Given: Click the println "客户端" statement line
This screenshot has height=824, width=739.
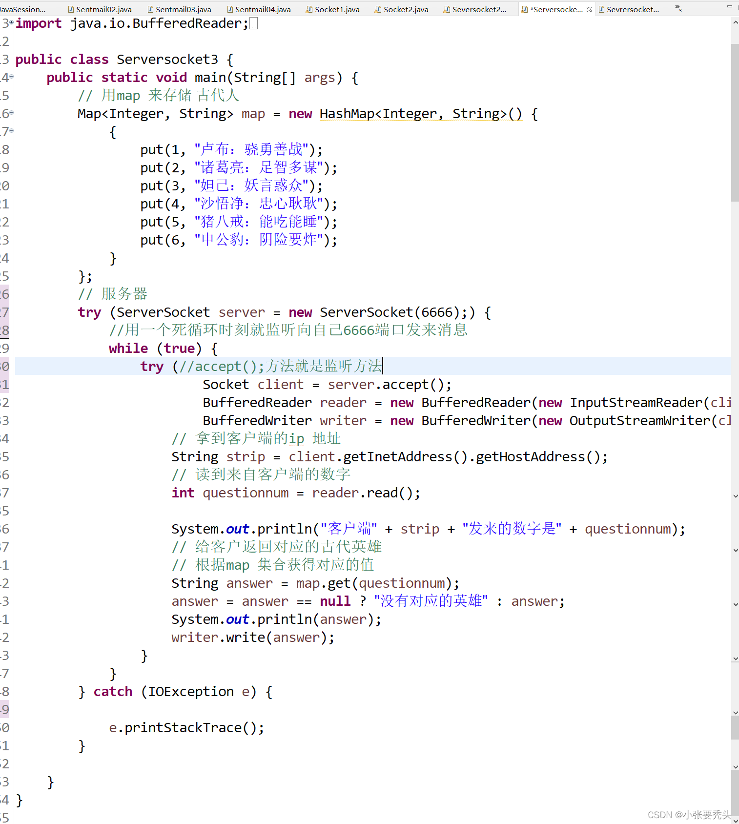Looking at the screenshot, I should click(428, 529).
